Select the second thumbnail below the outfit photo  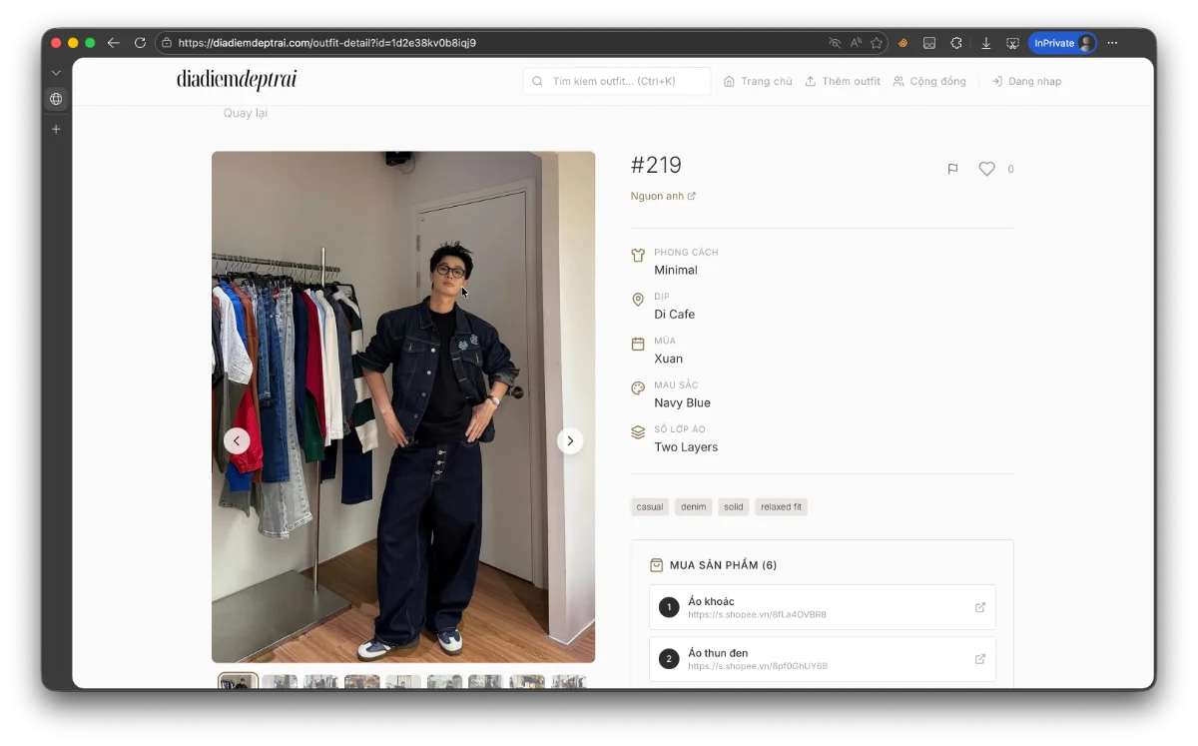pos(280,681)
